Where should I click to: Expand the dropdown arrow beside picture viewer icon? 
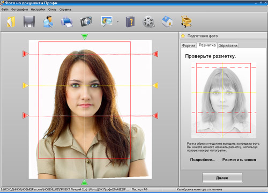(x=118, y=22)
